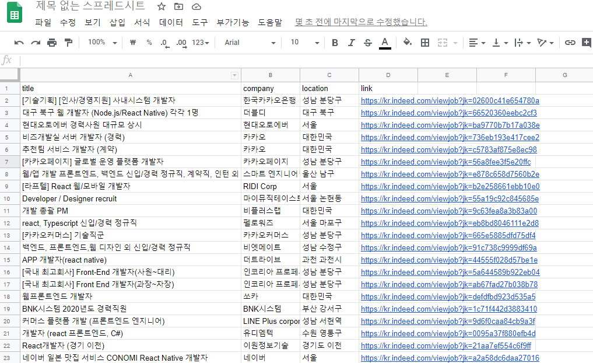Screen dimensions: 593x363
Task: Open link ending a2a58dc6daa27016
Action: point(450,358)
